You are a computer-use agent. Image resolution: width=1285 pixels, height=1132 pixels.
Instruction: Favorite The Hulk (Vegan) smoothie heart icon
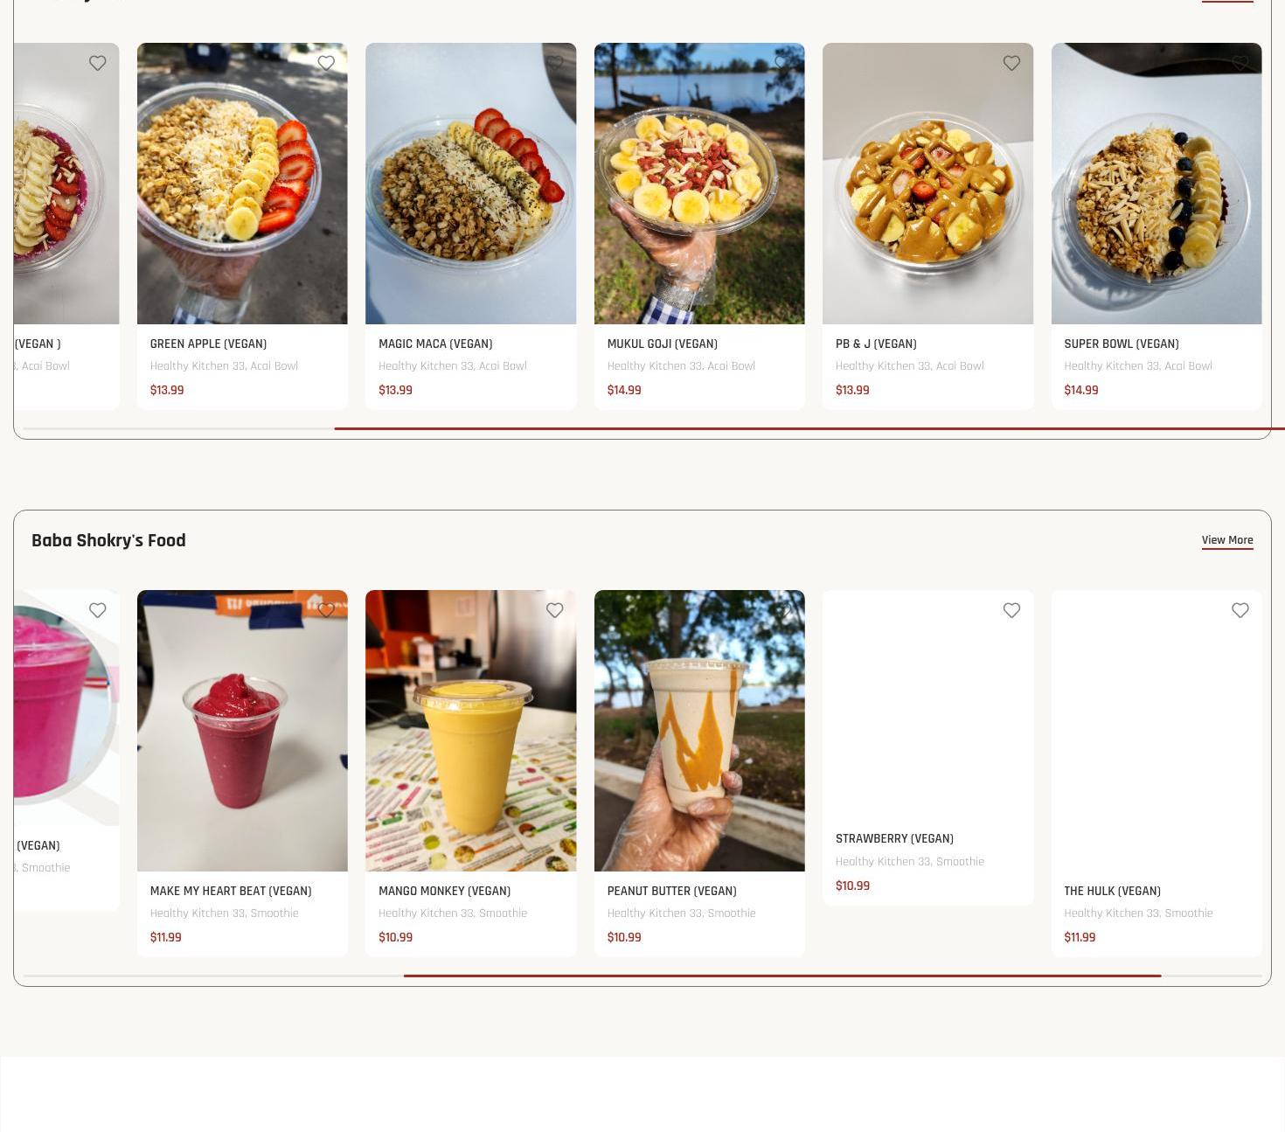1240,610
